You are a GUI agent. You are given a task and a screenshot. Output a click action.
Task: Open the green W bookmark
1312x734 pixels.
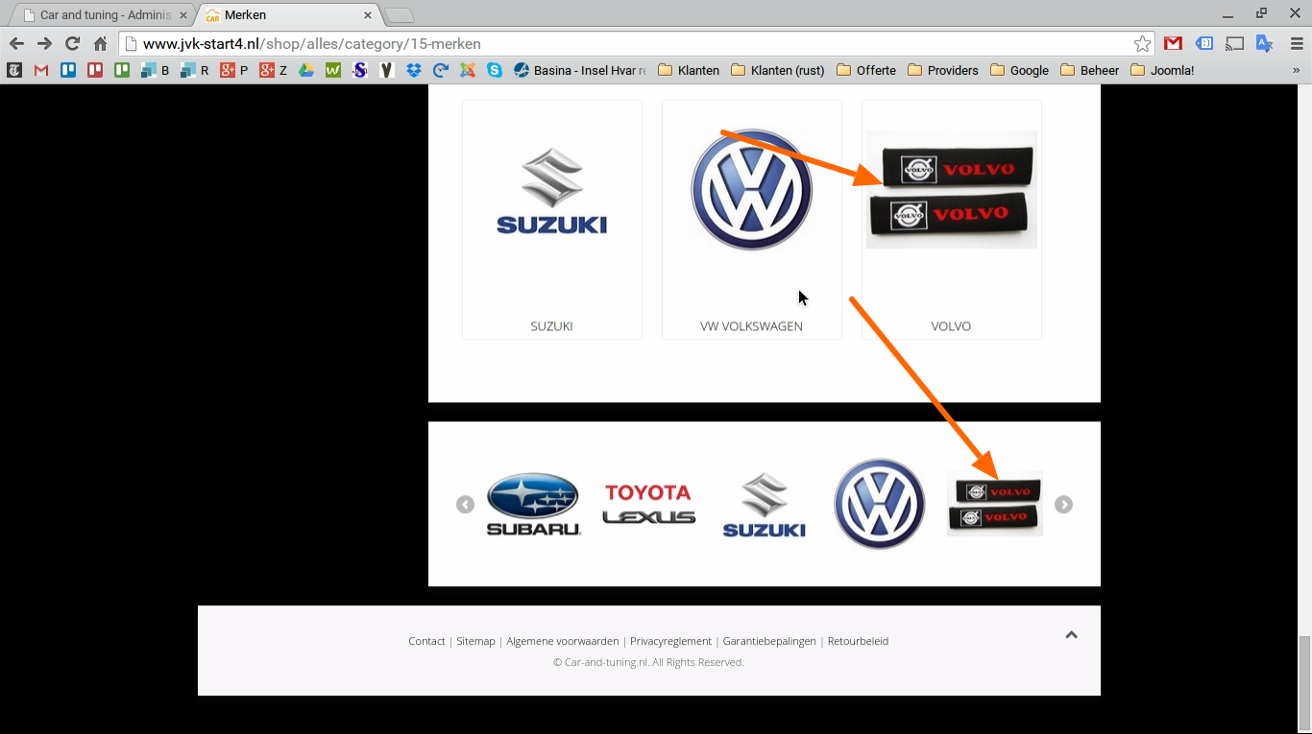(333, 70)
